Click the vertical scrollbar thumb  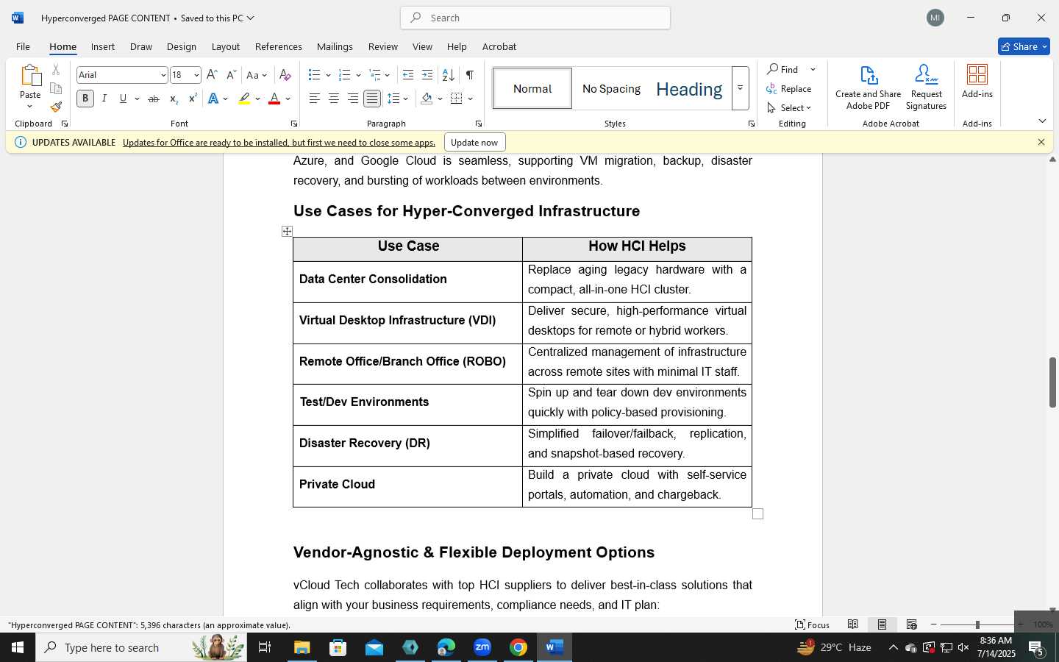coord(1052,382)
